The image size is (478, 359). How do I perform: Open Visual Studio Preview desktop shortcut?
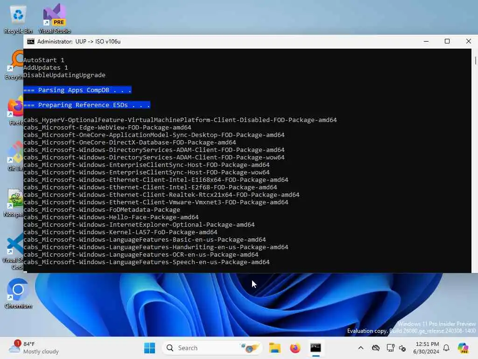tap(55, 19)
